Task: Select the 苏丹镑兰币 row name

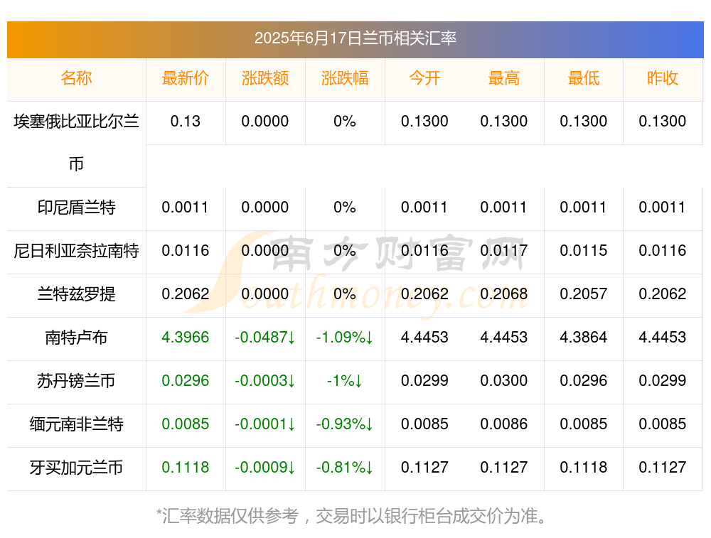Action: click(76, 381)
